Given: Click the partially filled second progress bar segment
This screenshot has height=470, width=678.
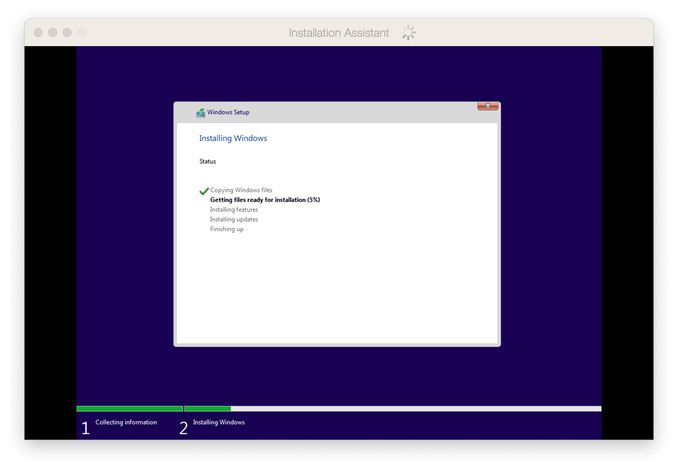Looking at the screenshot, I should tap(392, 409).
